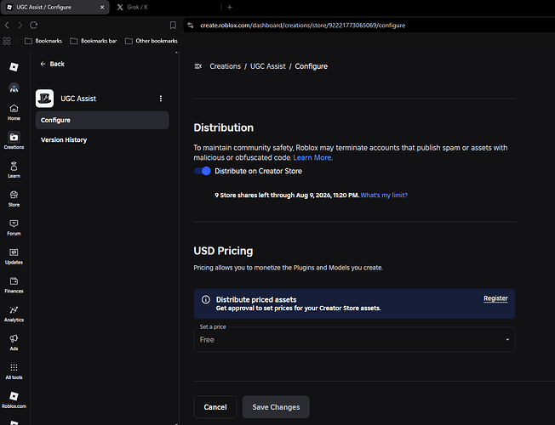555x425 pixels.
Task: Open the browser apps grid icon
Action: (7, 41)
